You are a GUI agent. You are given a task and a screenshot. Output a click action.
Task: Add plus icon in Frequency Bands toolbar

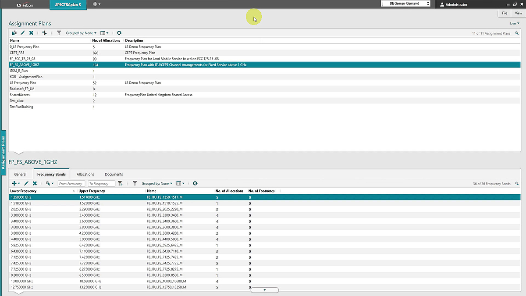[14, 183]
